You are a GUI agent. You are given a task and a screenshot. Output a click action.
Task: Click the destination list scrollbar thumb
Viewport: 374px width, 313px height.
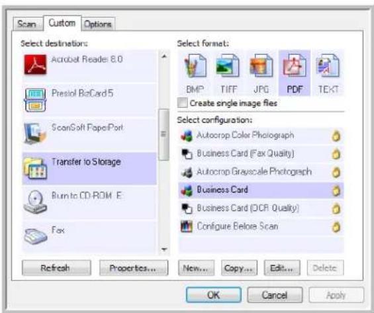pos(164,134)
